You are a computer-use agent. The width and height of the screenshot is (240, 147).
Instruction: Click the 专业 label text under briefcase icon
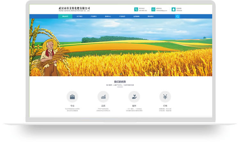click(72, 106)
